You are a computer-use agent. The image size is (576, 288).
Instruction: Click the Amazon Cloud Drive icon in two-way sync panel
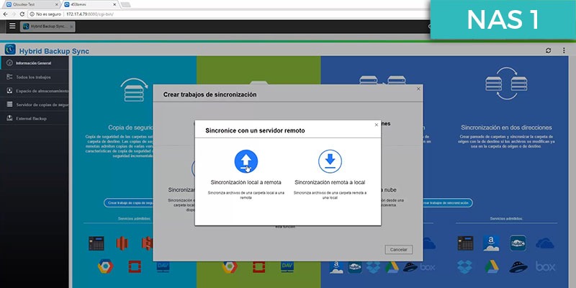coord(491,243)
